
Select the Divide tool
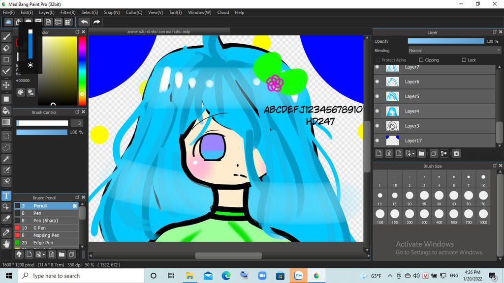(x=6, y=218)
